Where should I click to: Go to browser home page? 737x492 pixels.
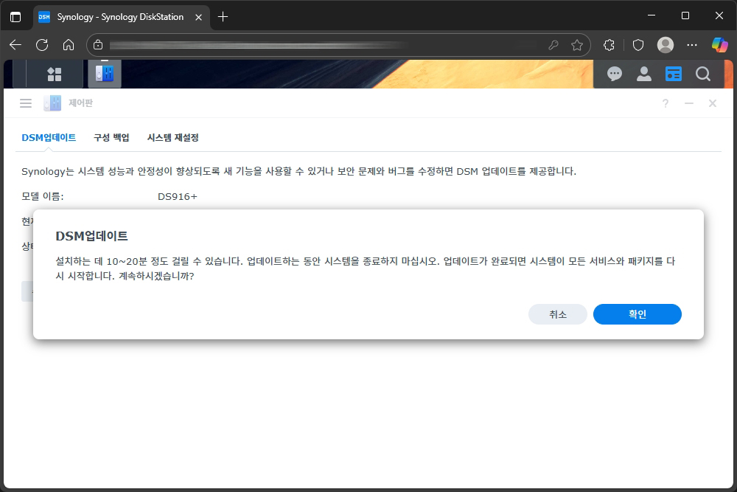coord(69,45)
